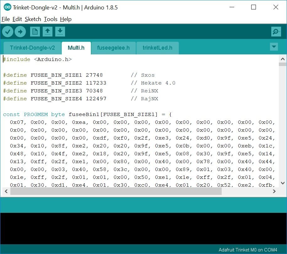Click the 'Adafruit Trinket M0 on COM4' status
Screen dimensions: 287x254
[x=248, y=250]
